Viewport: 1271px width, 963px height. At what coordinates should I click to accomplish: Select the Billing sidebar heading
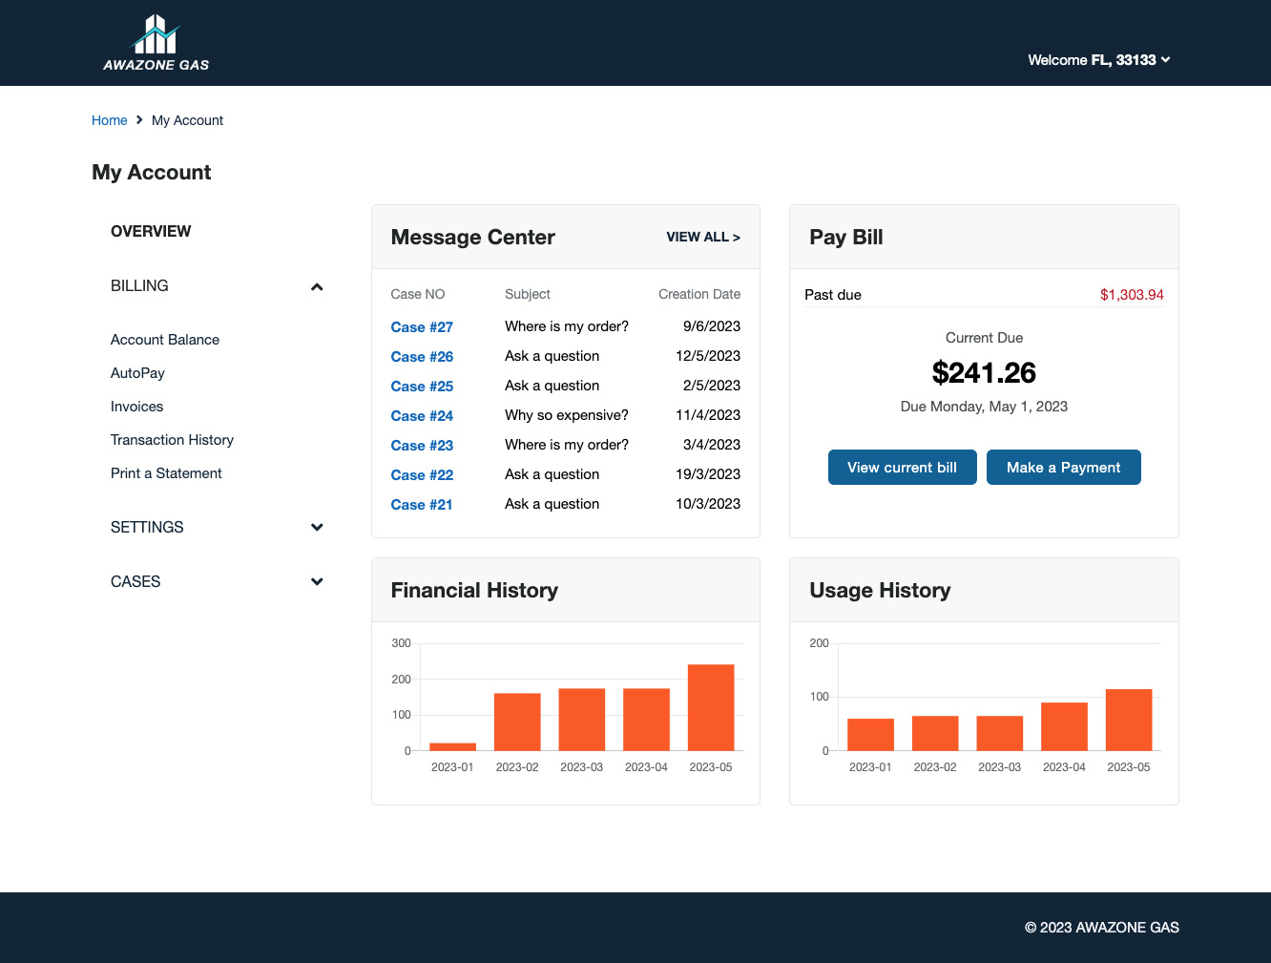pos(139,285)
